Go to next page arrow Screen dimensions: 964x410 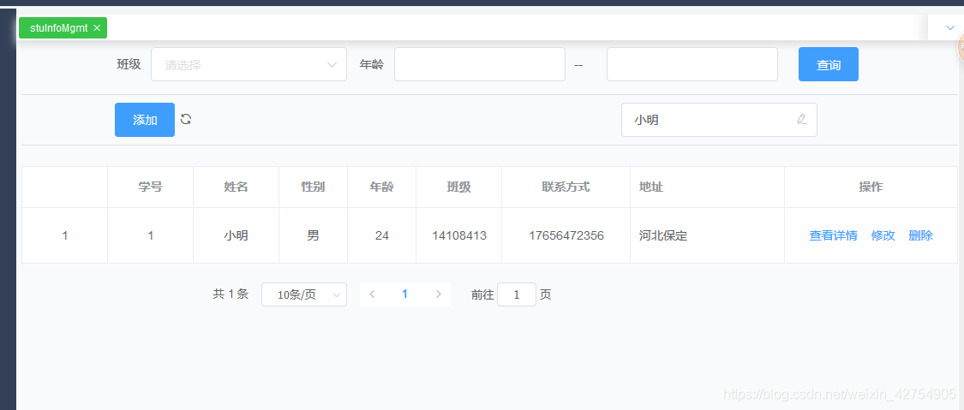(439, 294)
